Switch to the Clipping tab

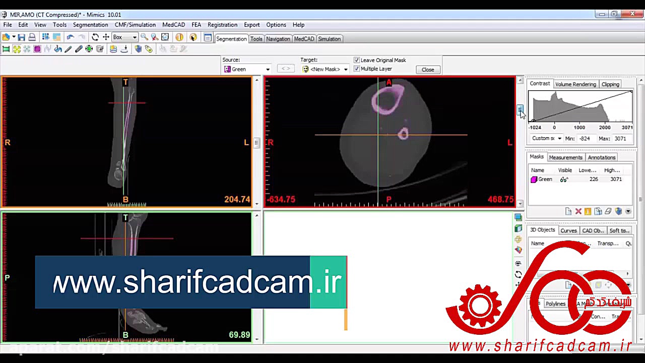click(610, 84)
